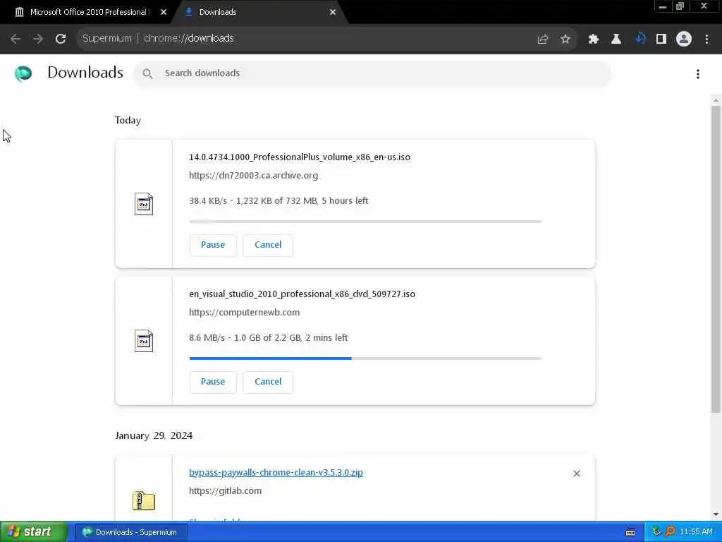
Task: Open the Chrome Labs flask icon
Action: tap(616, 40)
